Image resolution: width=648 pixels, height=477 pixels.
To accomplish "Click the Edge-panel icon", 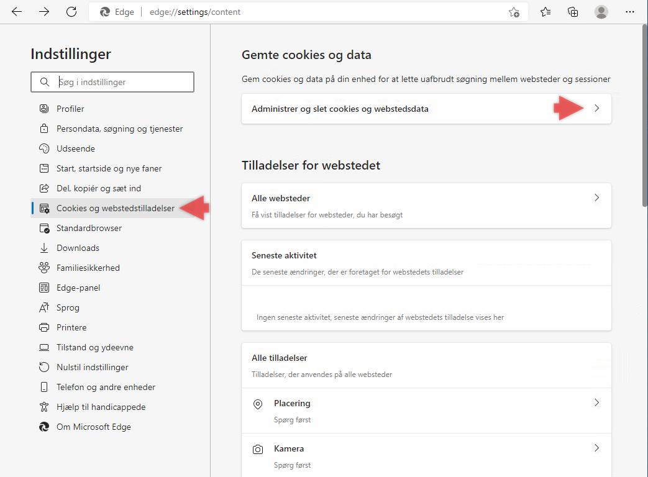I will tap(44, 288).
